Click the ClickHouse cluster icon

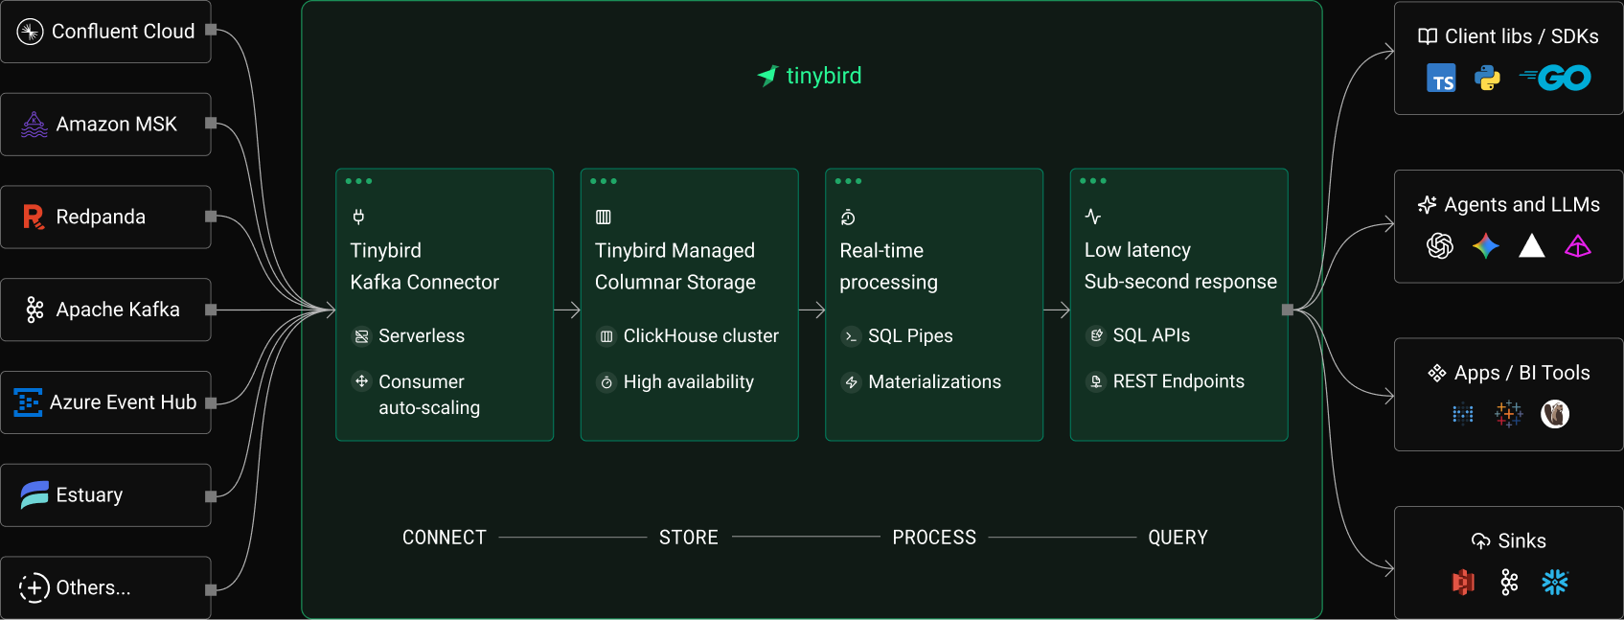pyautogui.click(x=606, y=336)
